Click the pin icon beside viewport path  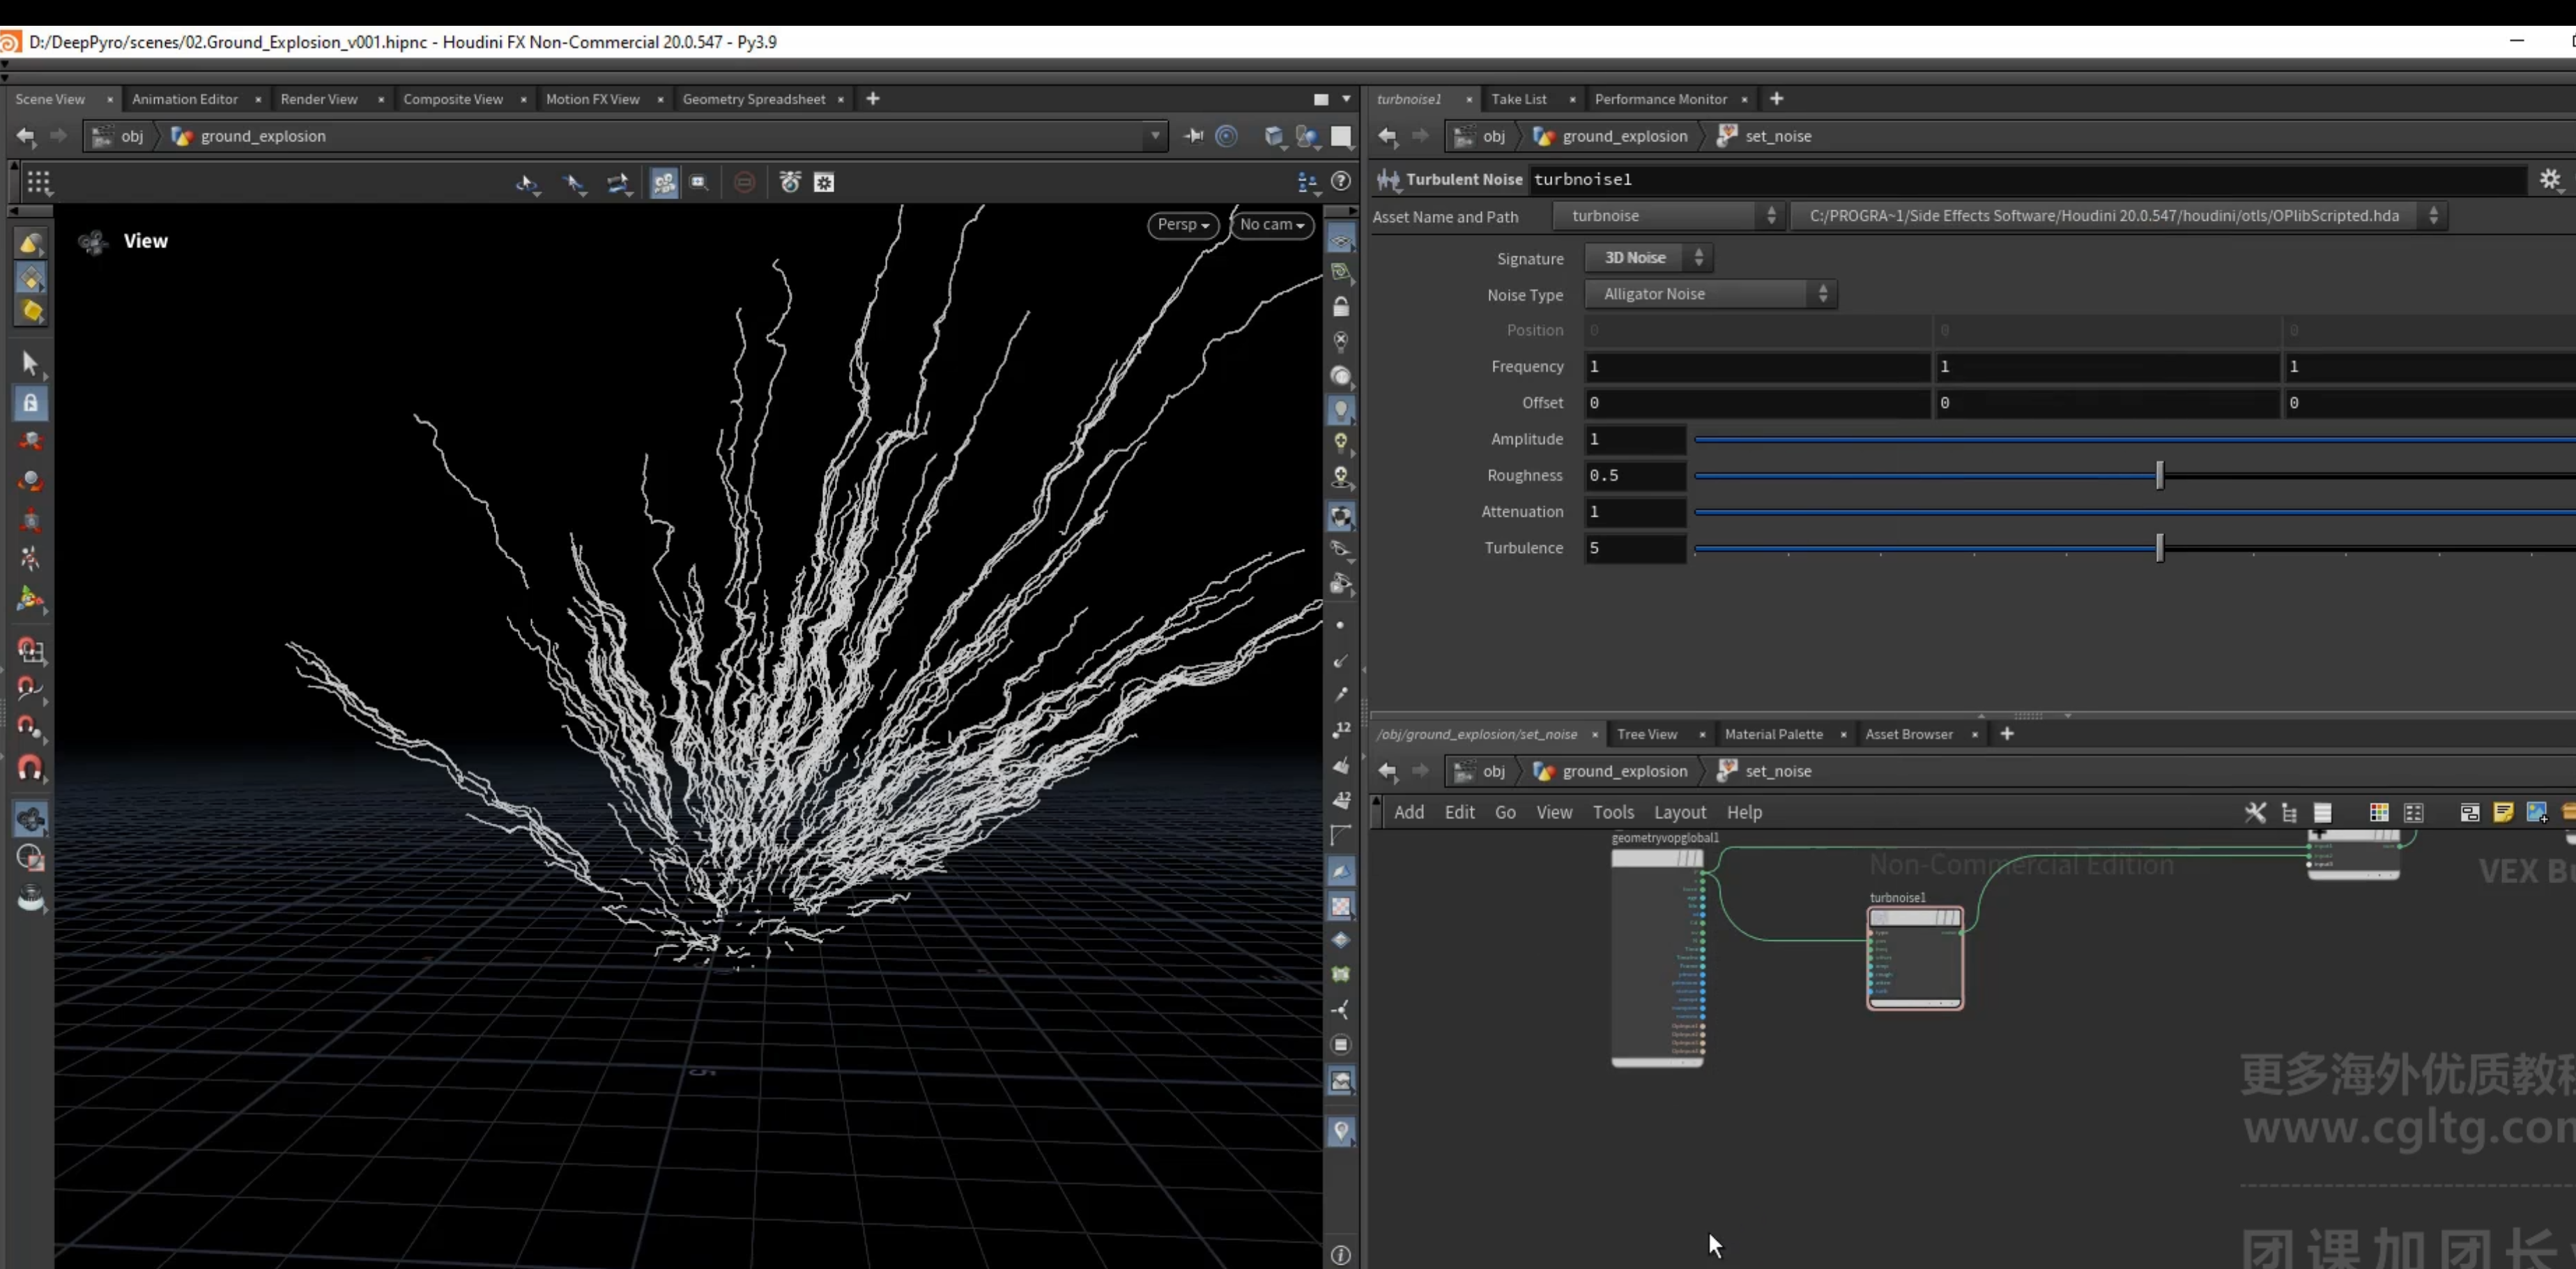[x=1193, y=136]
